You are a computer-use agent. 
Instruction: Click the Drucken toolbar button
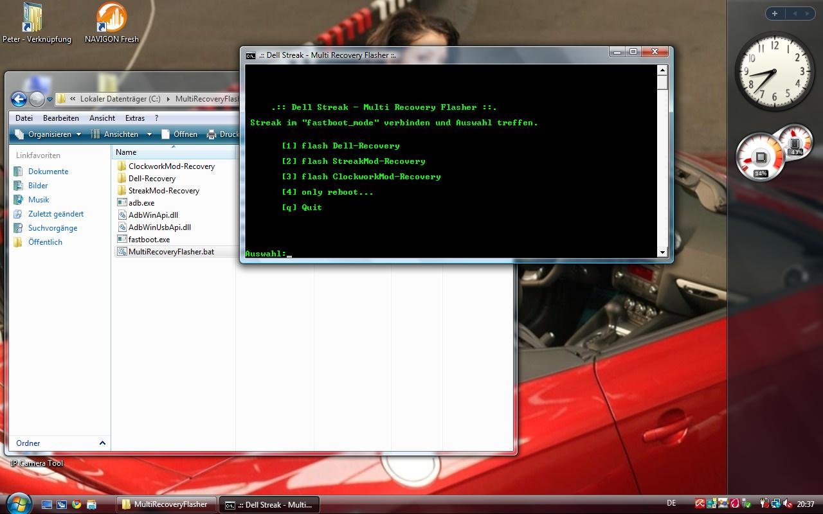click(x=222, y=134)
